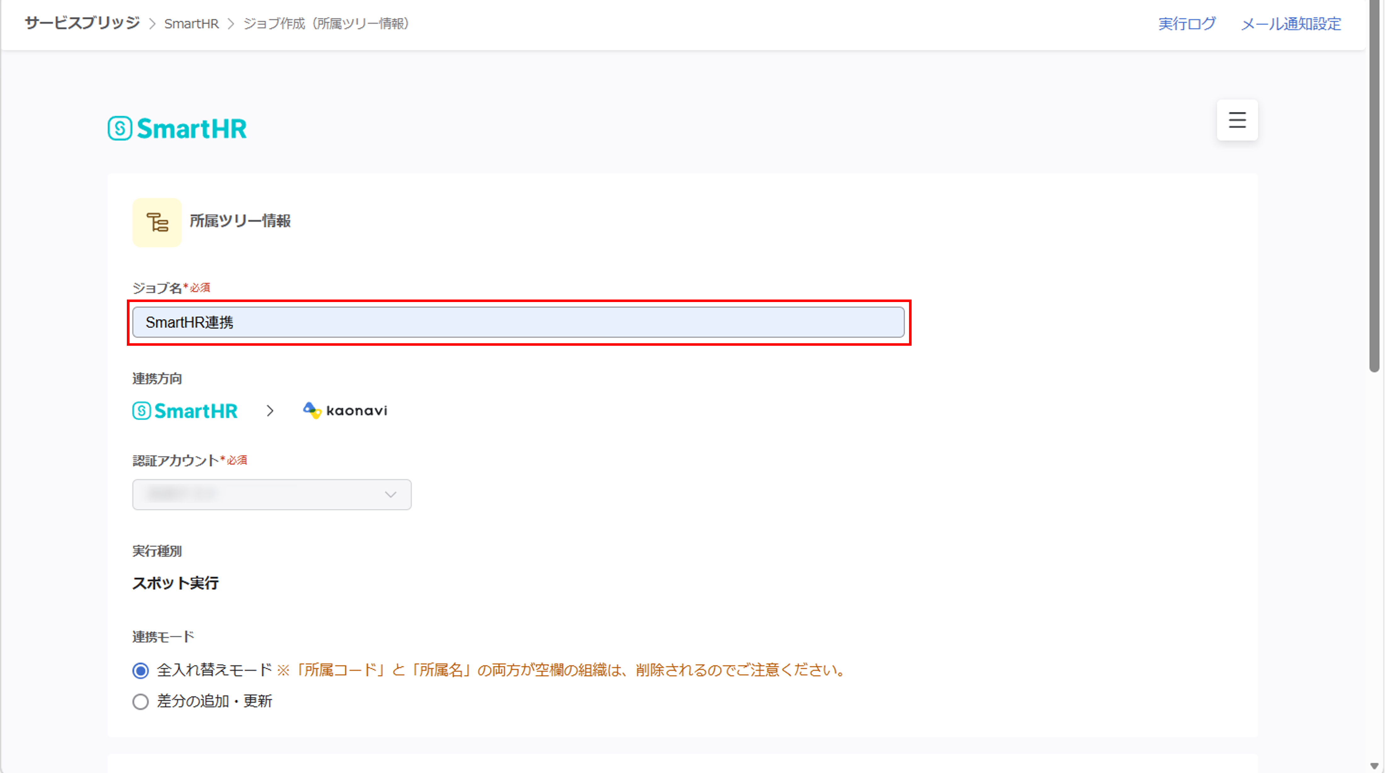This screenshot has width=1385, height=773.
Task: Click the 連携方向 label
Action: (x=157, y=378)
